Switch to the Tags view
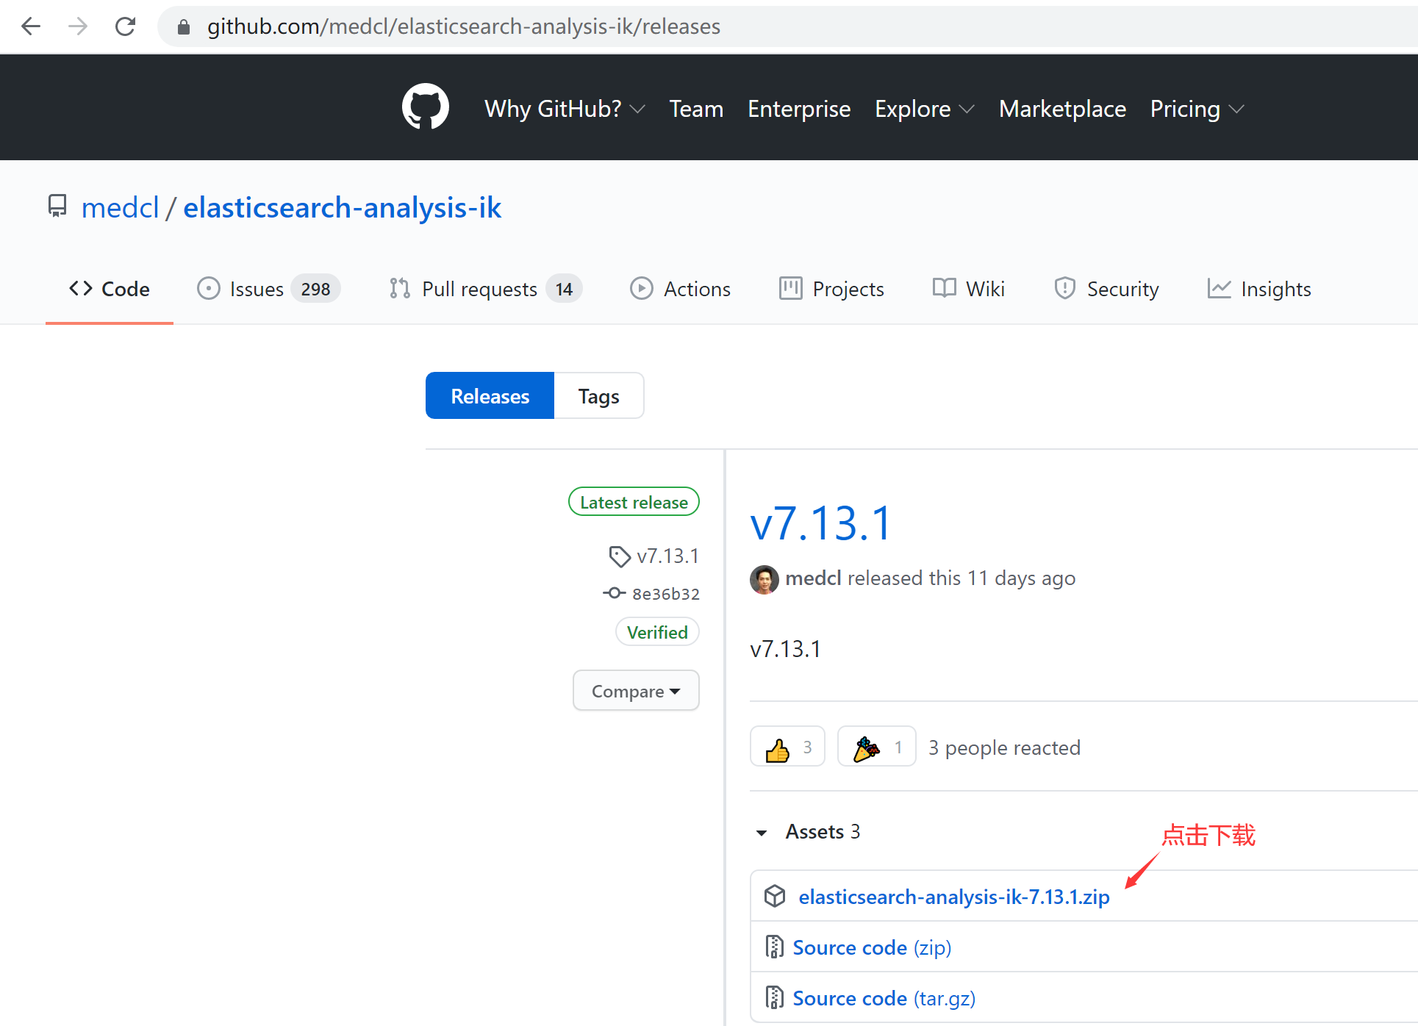 click(x=598, y=395)
